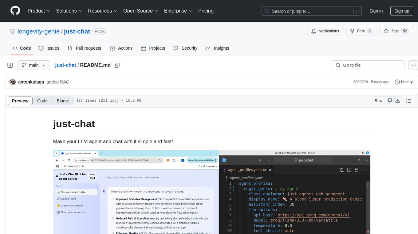Select the Code view toggle
This screenshot has height=234, width=418.
tap(42, 101)
